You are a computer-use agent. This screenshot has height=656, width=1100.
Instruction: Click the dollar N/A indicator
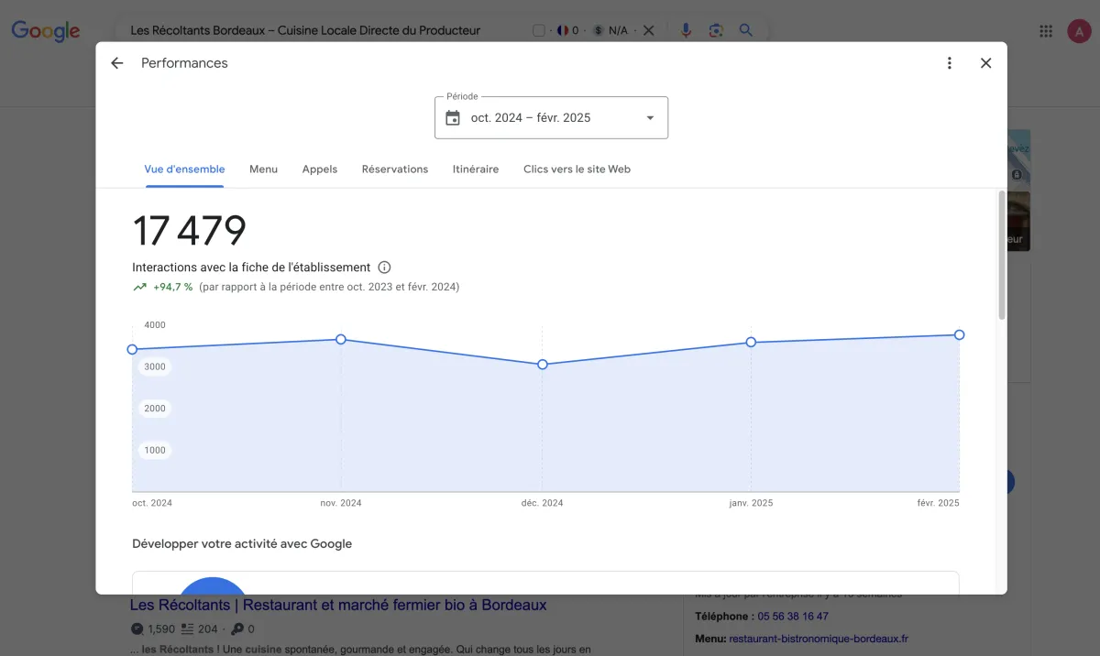click(610, 30)
